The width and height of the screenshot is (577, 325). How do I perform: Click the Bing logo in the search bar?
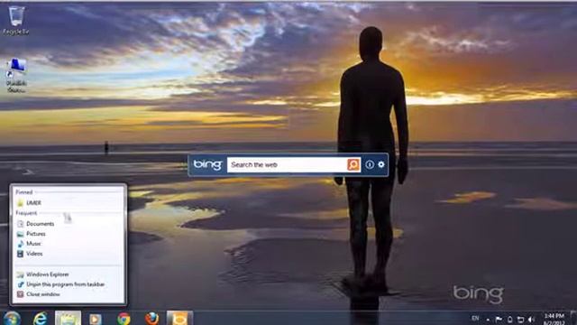[x=208, y=164]
